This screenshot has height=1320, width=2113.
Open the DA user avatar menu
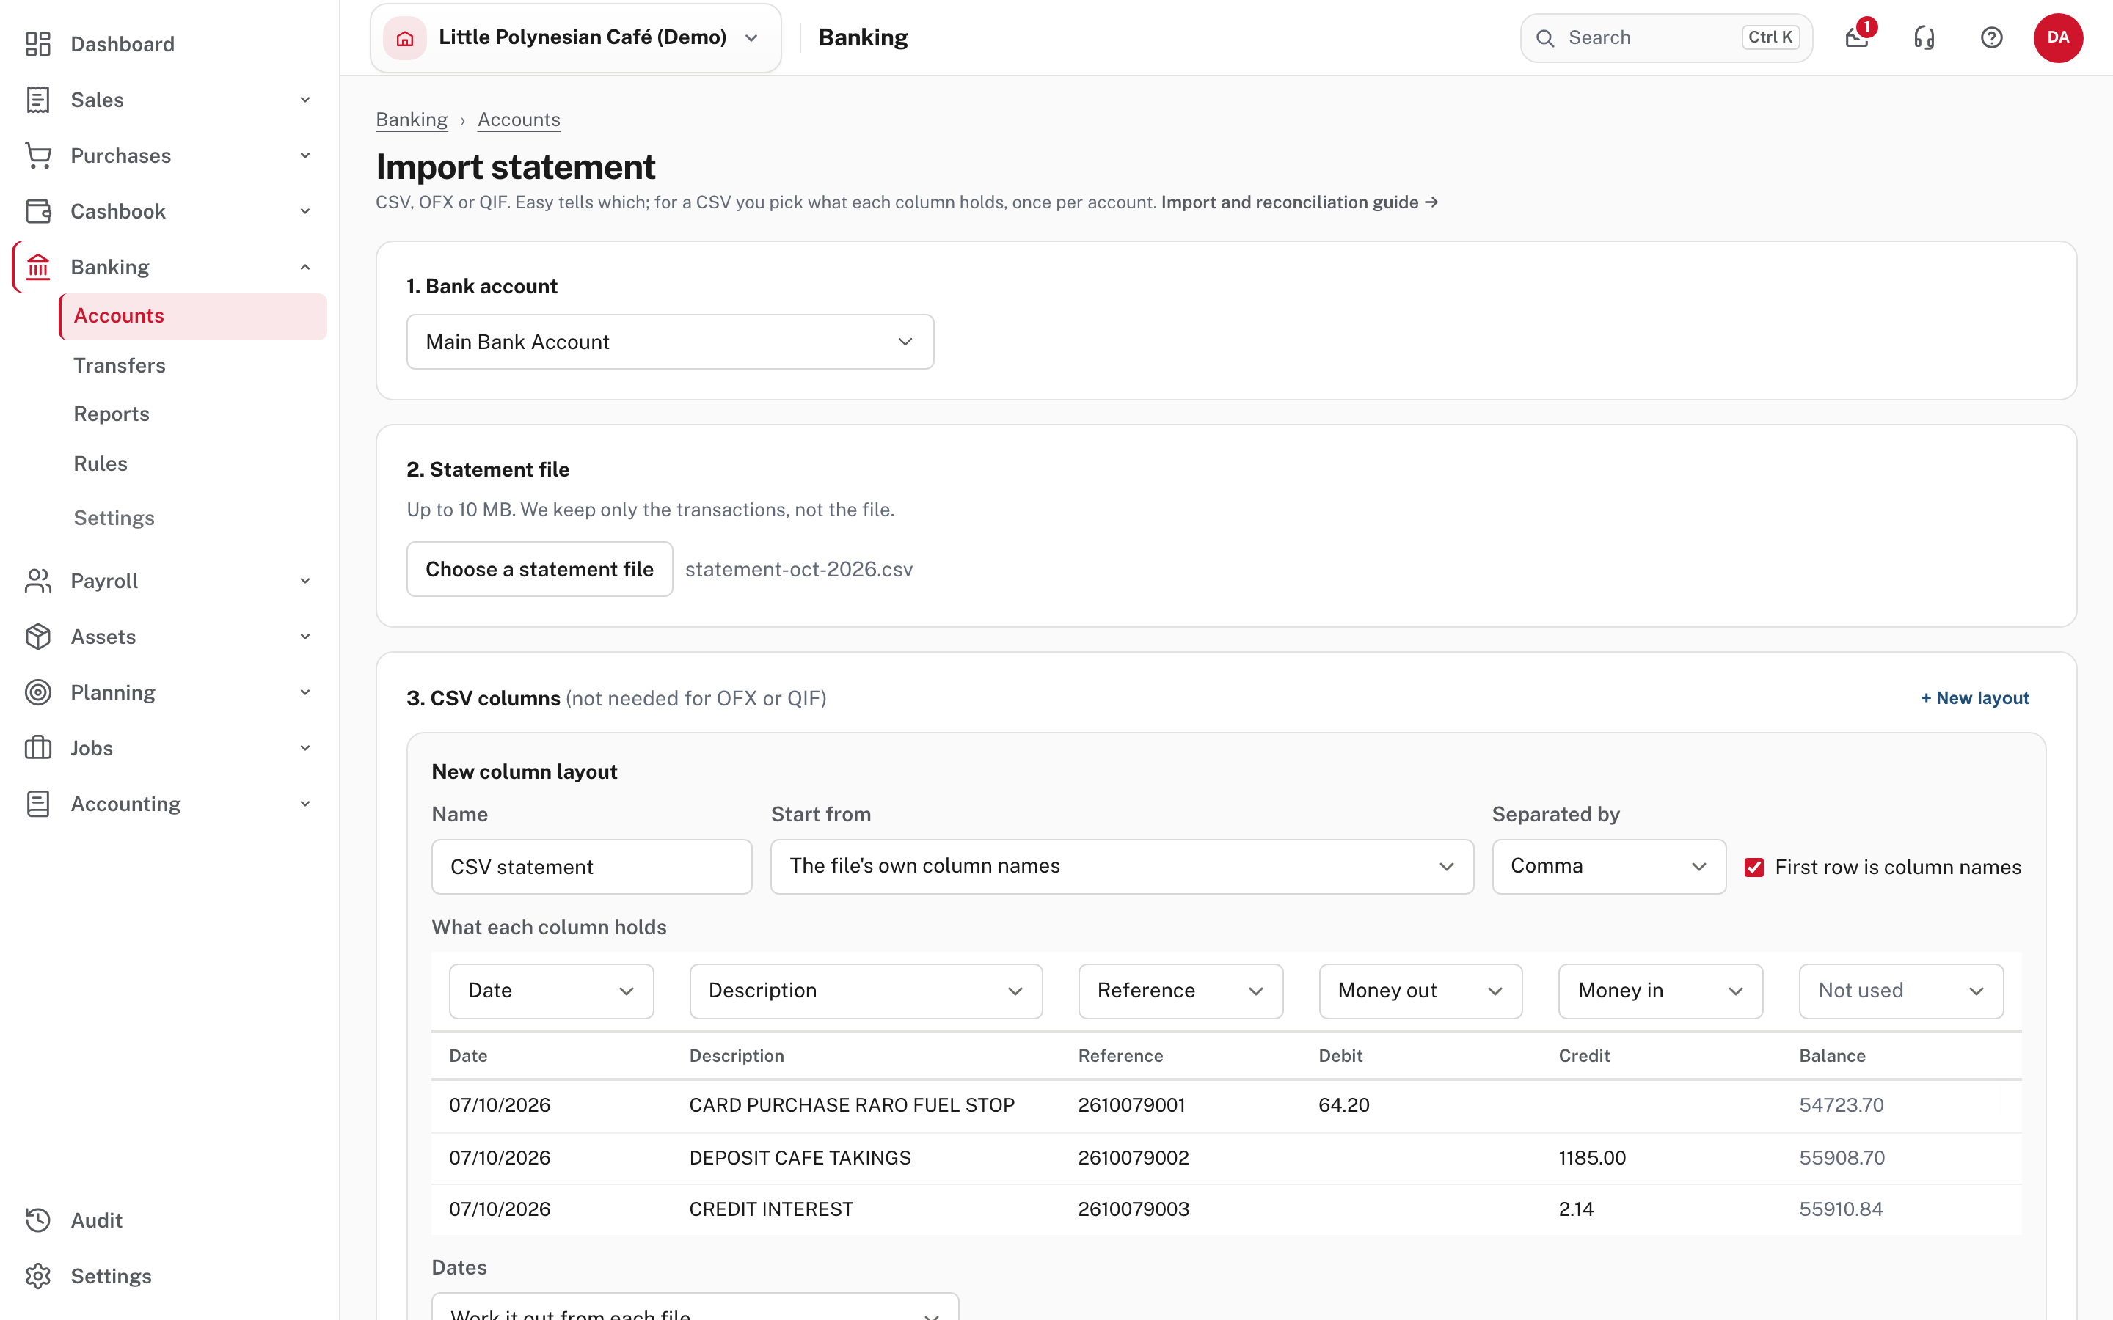[2058, 37]
